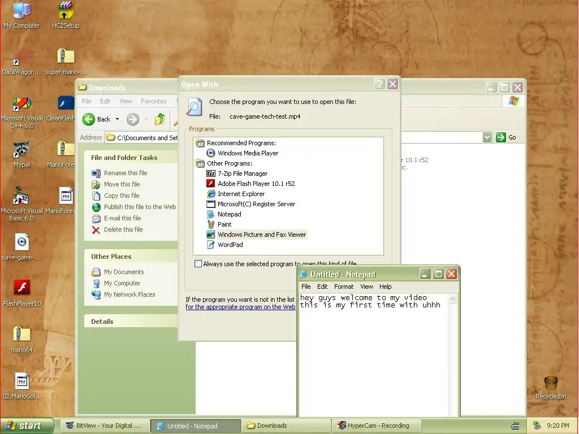The width and height of the screenshot is (579, 434).
Task: Click Copy this file task
Action: (115, 196)
